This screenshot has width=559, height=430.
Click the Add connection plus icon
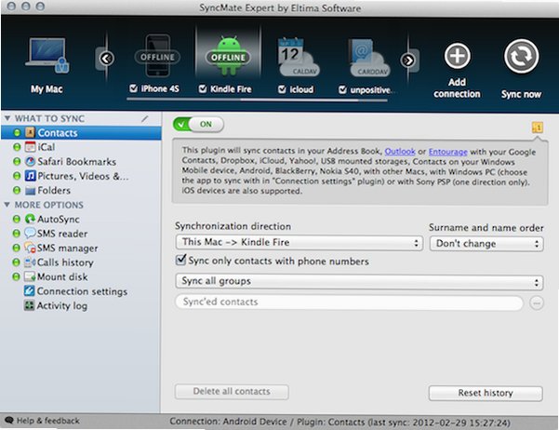457,56
